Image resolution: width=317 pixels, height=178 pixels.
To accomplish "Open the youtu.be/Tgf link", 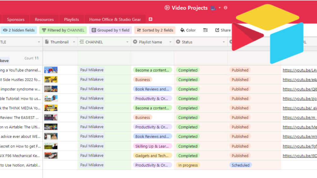I will (x=300, y=146).
